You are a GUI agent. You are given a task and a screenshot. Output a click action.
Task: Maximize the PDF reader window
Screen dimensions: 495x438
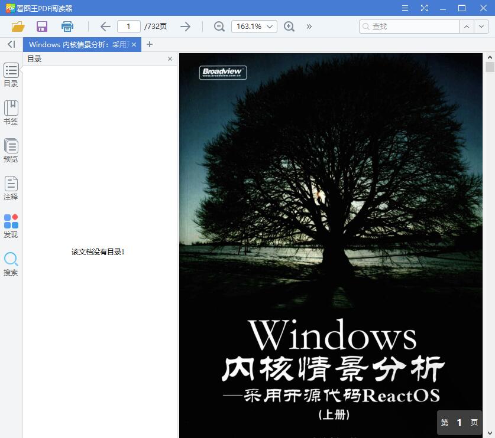click(x=462, y=8)
